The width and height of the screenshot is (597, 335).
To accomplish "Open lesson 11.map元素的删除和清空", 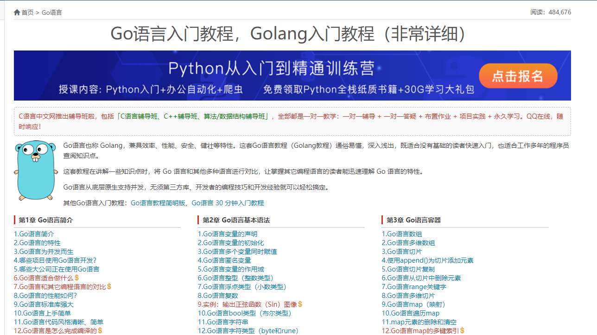I will click(419, 322).
